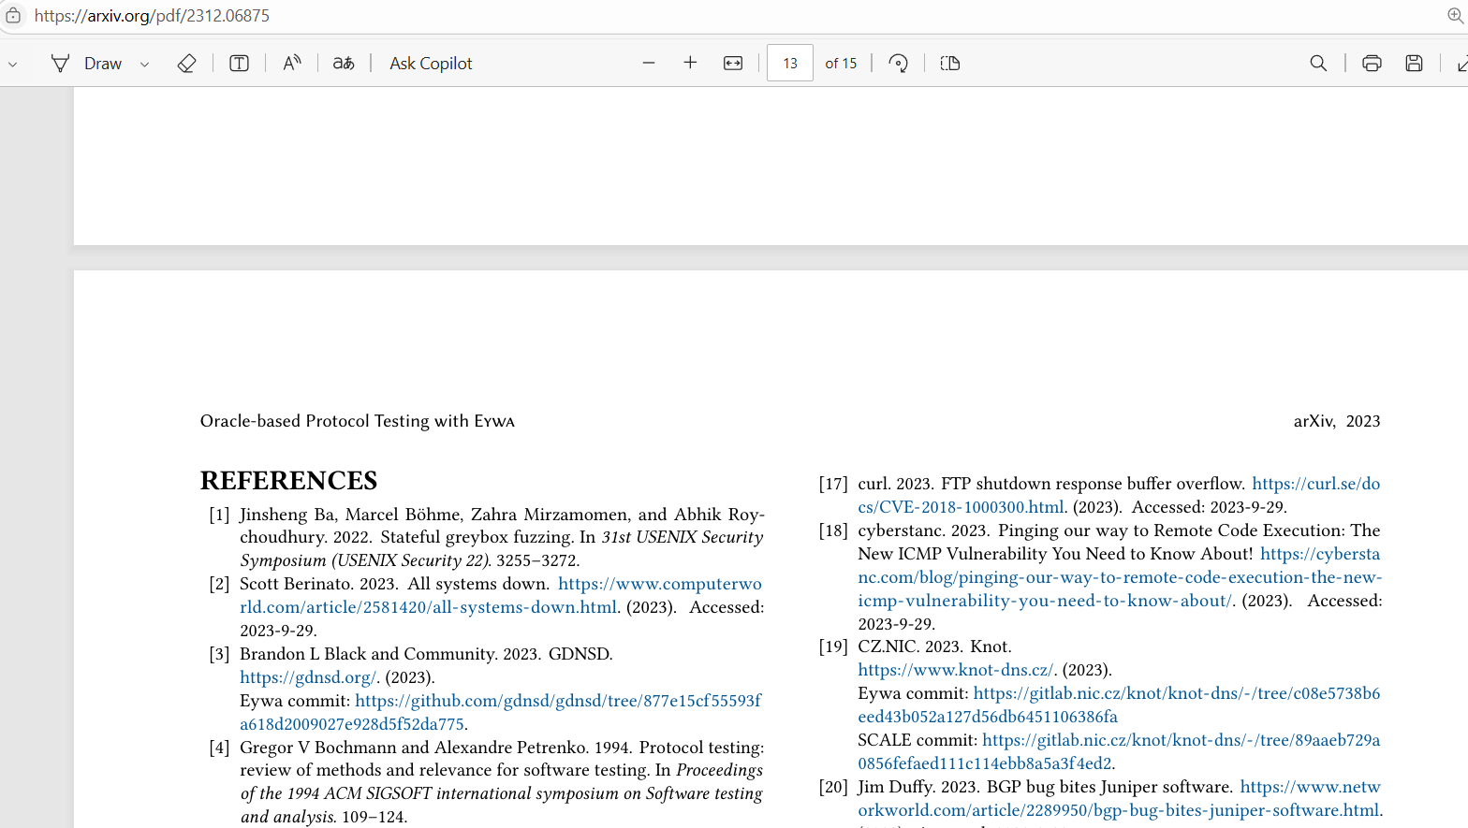The image size is (1468, 828).
Task: View site information lock icon
Action: click(x=13, y=15)
